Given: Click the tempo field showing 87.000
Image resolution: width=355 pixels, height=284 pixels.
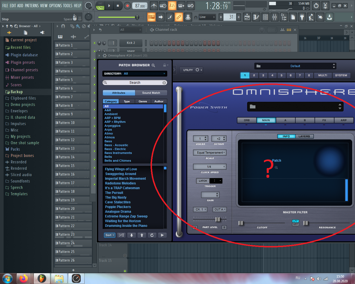Looking at the screenshot, I should (x=140, y=6).
